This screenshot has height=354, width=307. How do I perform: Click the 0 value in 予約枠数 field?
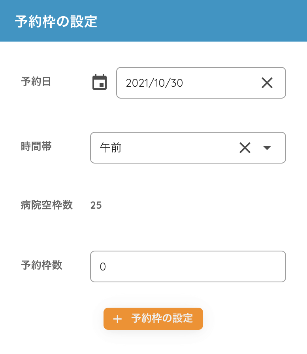coord(103,267)
